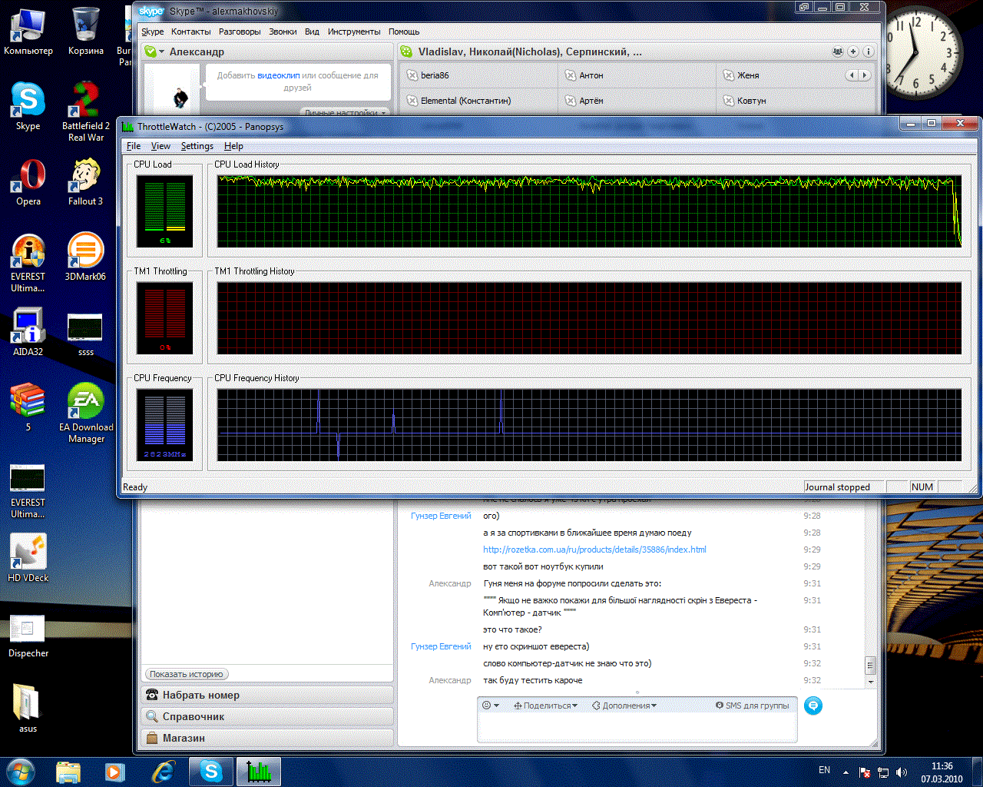This screenshot has height=787, width=983.
Task: Open the Settings menu in ThrottleWatch
Action: tap(197, 146)
